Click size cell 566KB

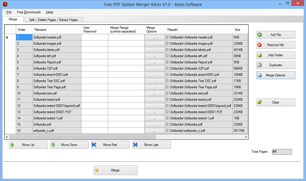pos(240,68)
